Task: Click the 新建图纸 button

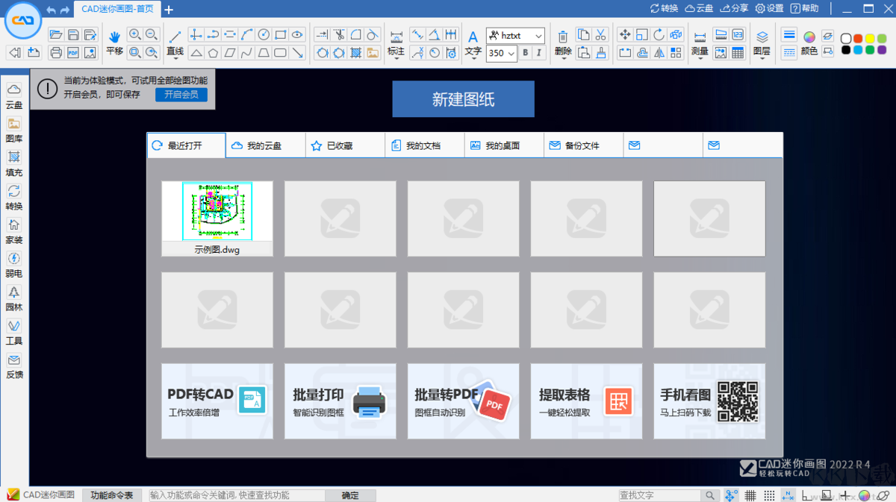Action: click(x=463, y=98)
